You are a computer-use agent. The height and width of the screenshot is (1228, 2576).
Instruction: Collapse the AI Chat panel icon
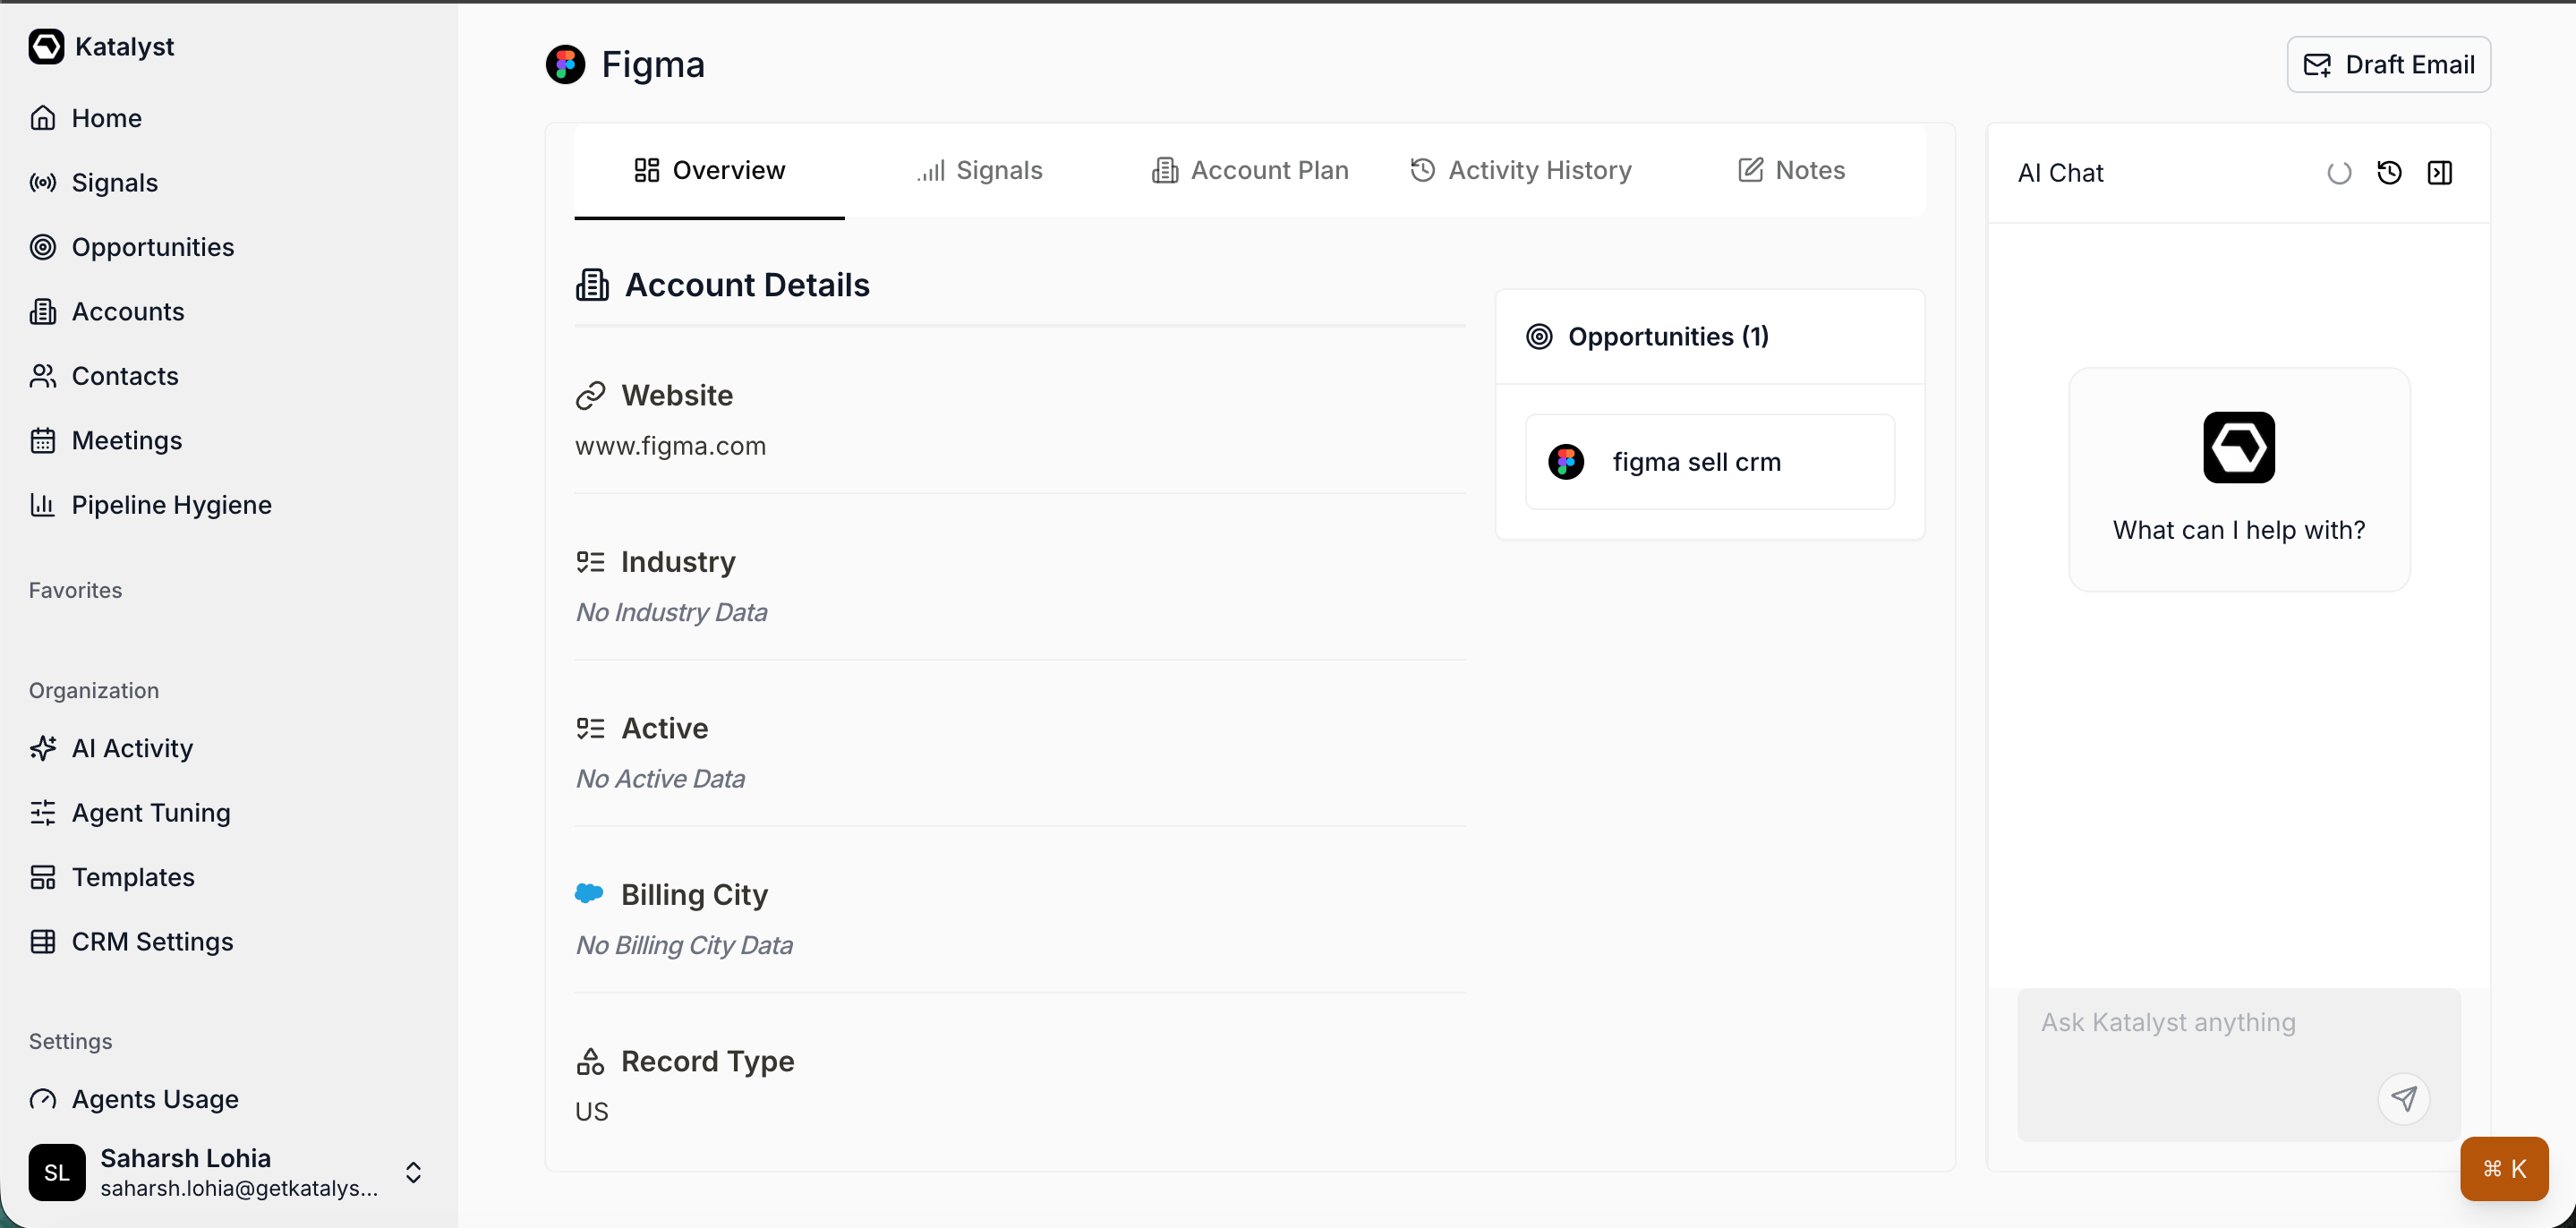(2440, 172)
